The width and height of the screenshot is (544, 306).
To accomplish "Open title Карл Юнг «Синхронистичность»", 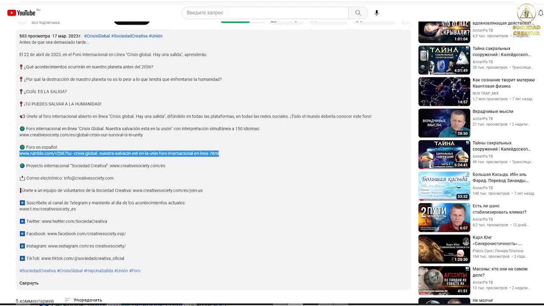I will [x=497, y=241].
